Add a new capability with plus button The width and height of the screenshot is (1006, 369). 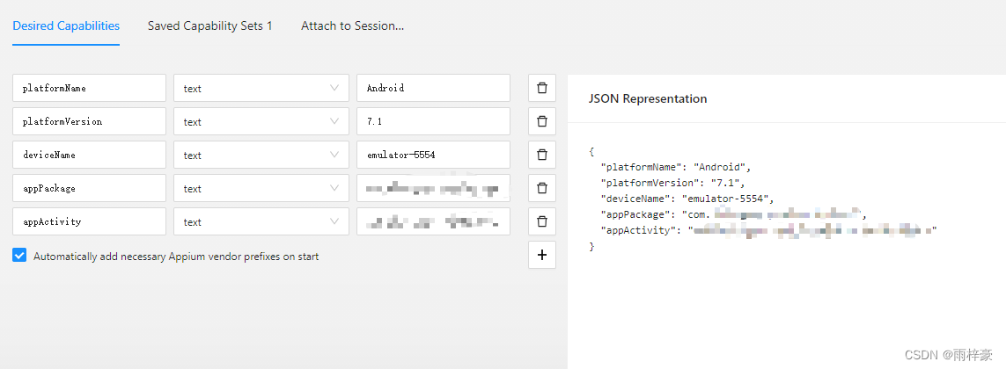coord(542,255)
